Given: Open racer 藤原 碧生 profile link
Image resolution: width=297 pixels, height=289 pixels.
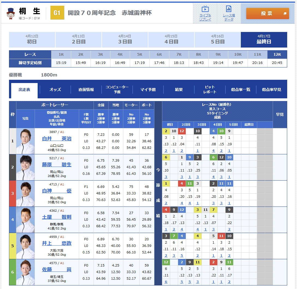Looking at the screenshot, I should (x=57, y=165).
